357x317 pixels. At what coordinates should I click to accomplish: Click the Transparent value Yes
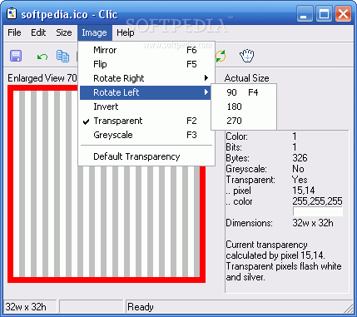point(300,180)
